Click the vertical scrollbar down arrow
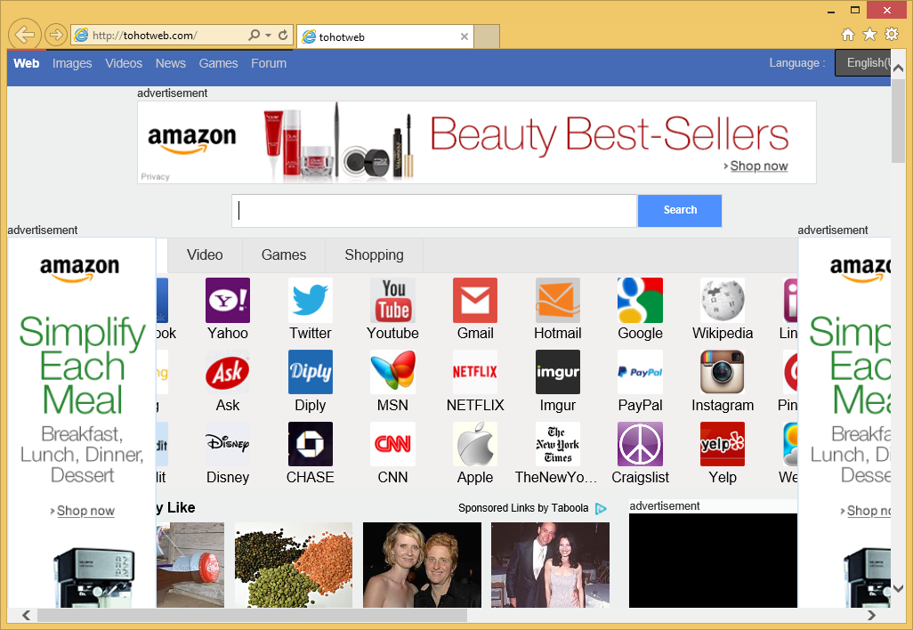The image size is (913, 630). (x=898, y=589)
